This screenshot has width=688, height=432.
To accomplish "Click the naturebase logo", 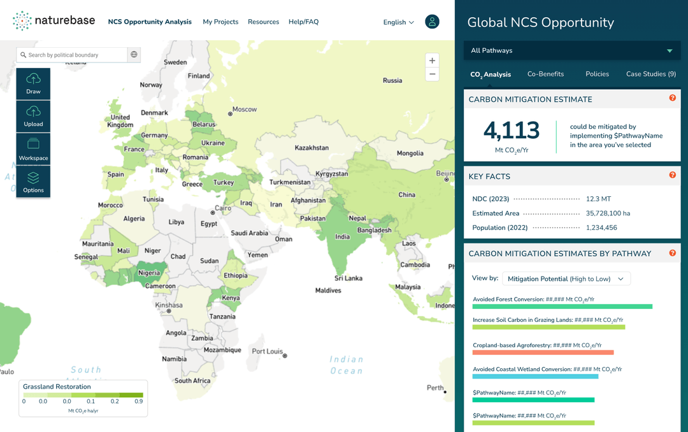I will tap(54, 20).
